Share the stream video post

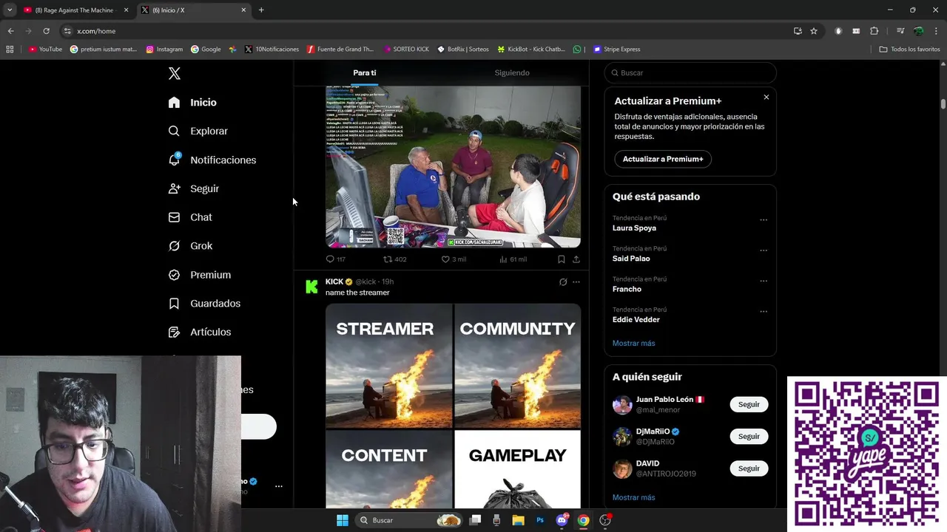coord(576,259)
